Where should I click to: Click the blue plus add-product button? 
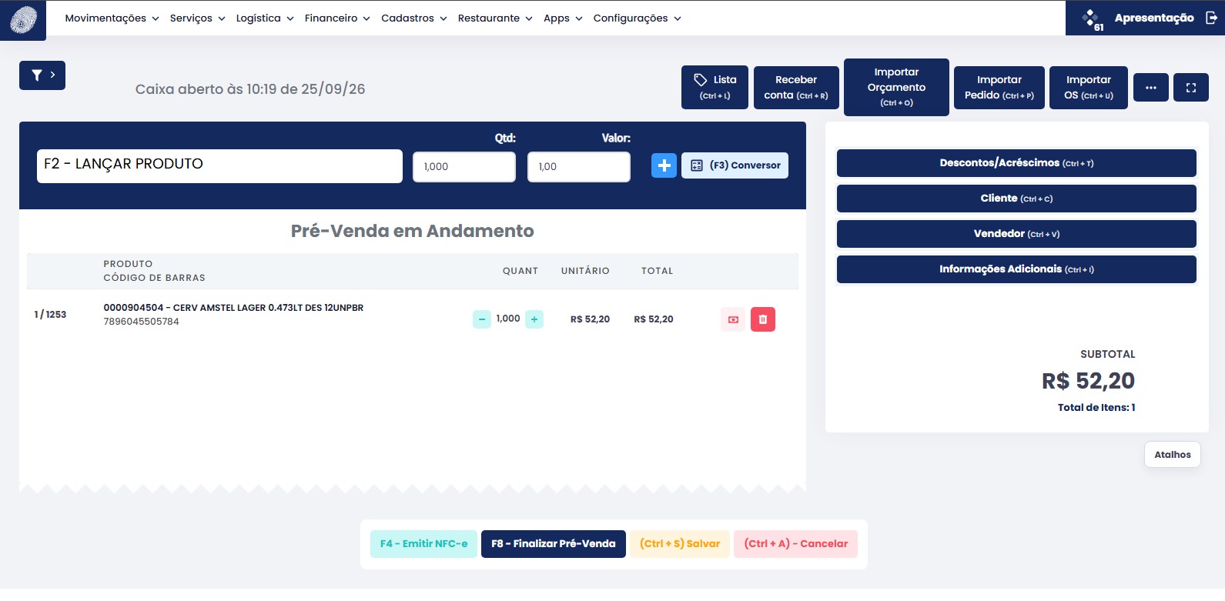[x=664, y=165]
